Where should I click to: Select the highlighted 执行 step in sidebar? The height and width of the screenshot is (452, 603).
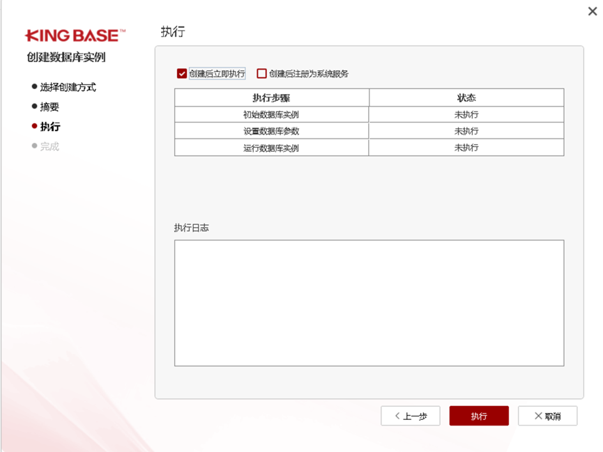point(50,127)
